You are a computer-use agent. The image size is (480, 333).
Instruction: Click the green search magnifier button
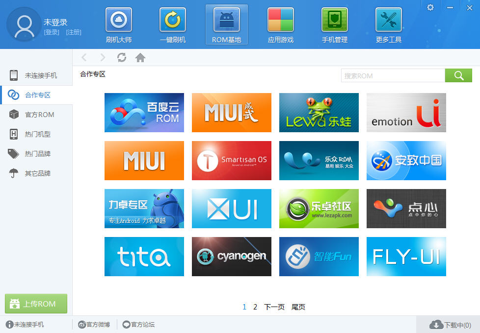(x=458, y=75)
